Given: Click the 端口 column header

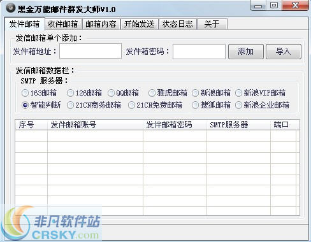Looking at the screenshot, I should pos(283,125).
